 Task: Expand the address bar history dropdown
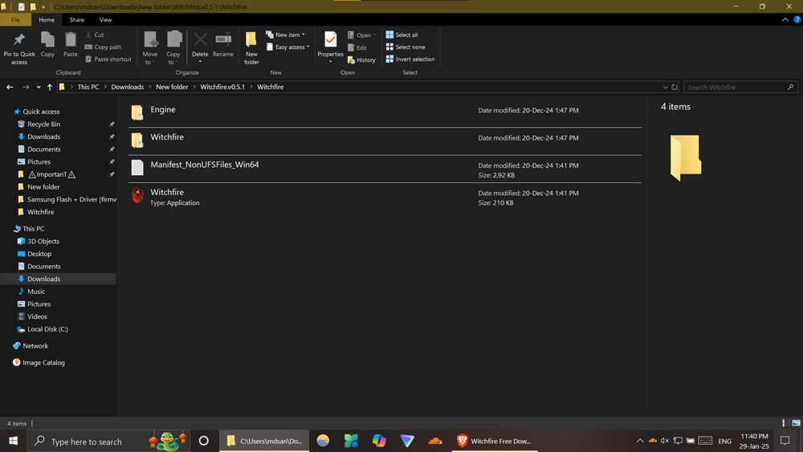(x=665, y=87)
